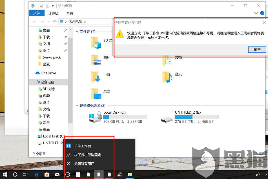Screen dimensions: 268x179
Task: Switch to the 查看 ribbon tab
Action: click(70, 13)
